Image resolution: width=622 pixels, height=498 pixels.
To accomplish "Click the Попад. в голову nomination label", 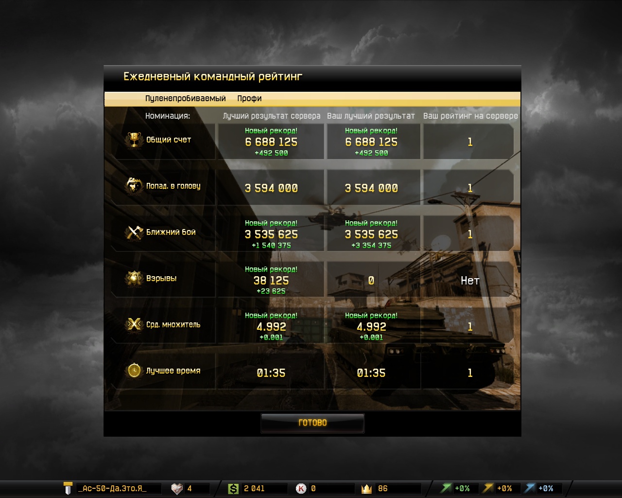I will 173,186.
